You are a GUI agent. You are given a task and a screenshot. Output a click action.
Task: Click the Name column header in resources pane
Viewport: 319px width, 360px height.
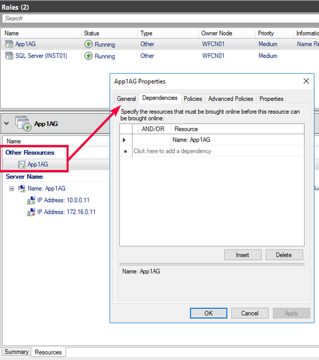[x=13, y=141]
